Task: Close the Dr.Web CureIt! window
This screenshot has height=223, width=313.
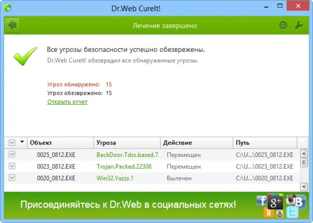Action: coord(298,6)
